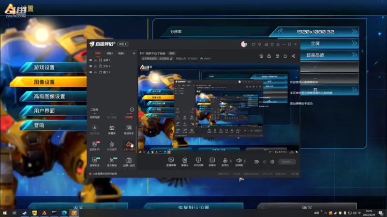Open the 上车一起玩 tool

coord(129,146)
